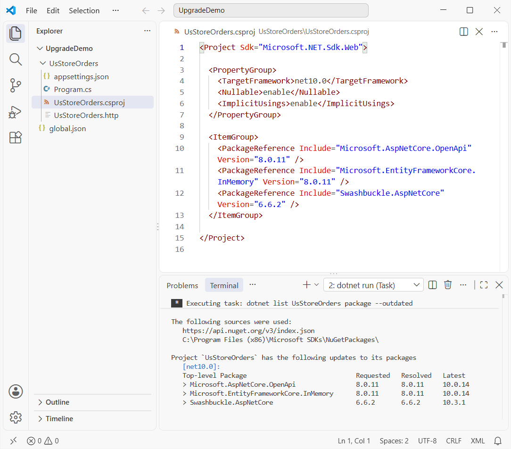Click the Ln 1, Col 1 status item
Screen dimensions: 511x449
click(354, 441)
